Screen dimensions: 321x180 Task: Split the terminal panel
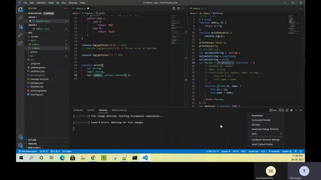(287, 110)
